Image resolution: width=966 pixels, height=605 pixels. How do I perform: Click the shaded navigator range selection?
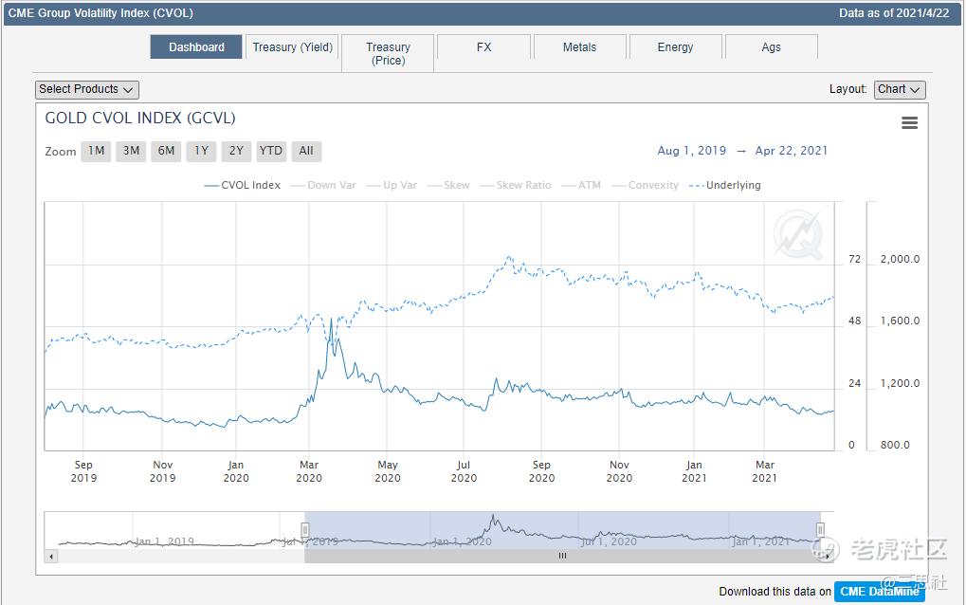click(562, 530)
